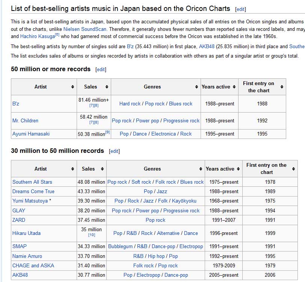
Task: Edit the 30 million to 50 million section
Action: tap(114, 151)
